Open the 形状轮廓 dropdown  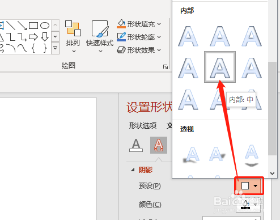click(139, 37)
